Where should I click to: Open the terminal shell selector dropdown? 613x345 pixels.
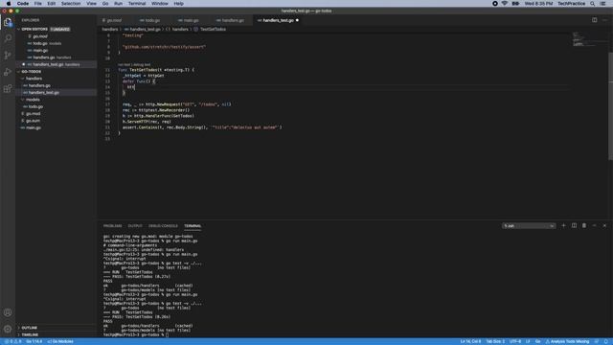(x=529, y=226)
